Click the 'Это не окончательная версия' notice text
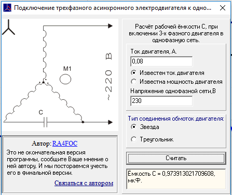 tap(58, 163)
